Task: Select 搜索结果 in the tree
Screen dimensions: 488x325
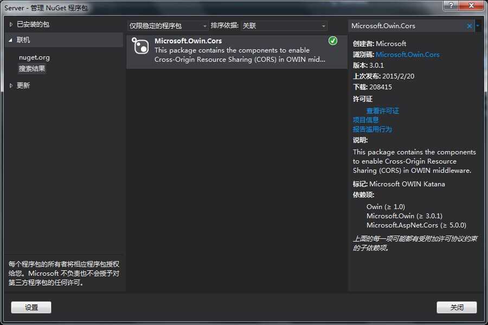Action: tap(32, 68)
